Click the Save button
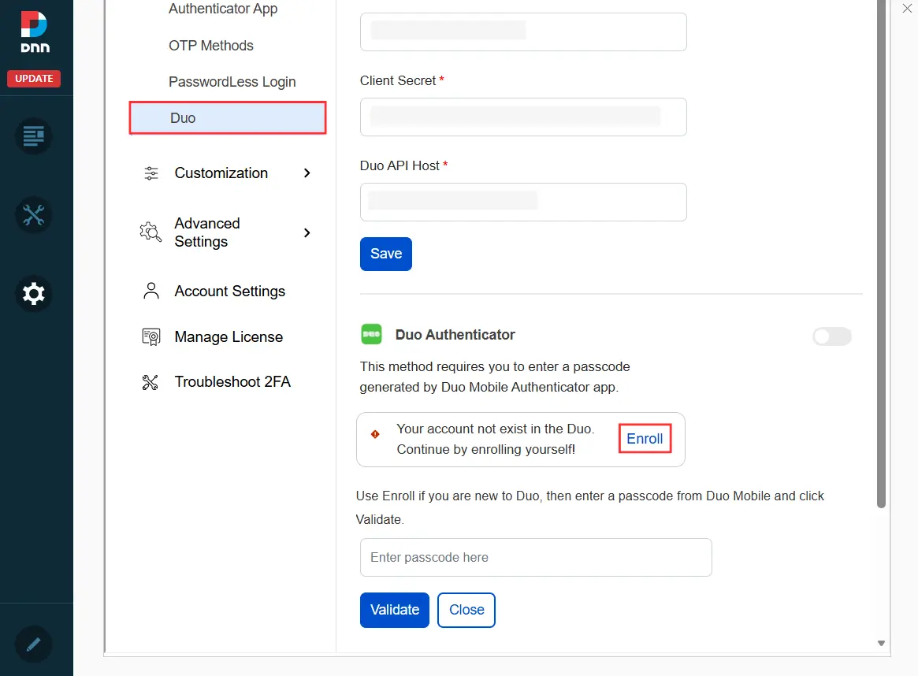 (386, 254)
